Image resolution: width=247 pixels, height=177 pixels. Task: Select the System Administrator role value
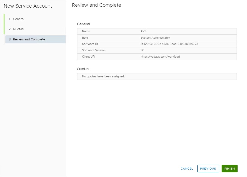click(x=155, y=38)
